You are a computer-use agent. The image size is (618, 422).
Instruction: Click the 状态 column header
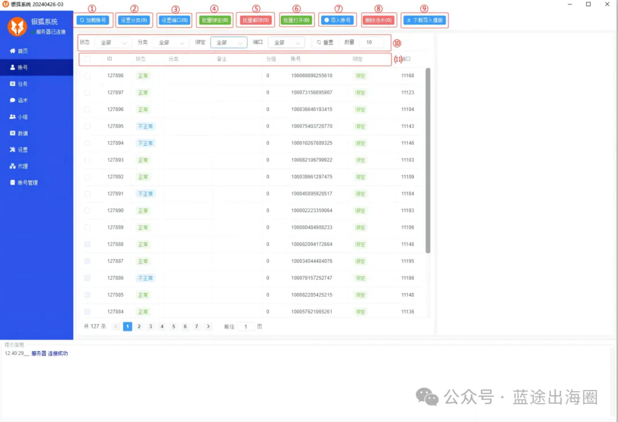(141, 59)
